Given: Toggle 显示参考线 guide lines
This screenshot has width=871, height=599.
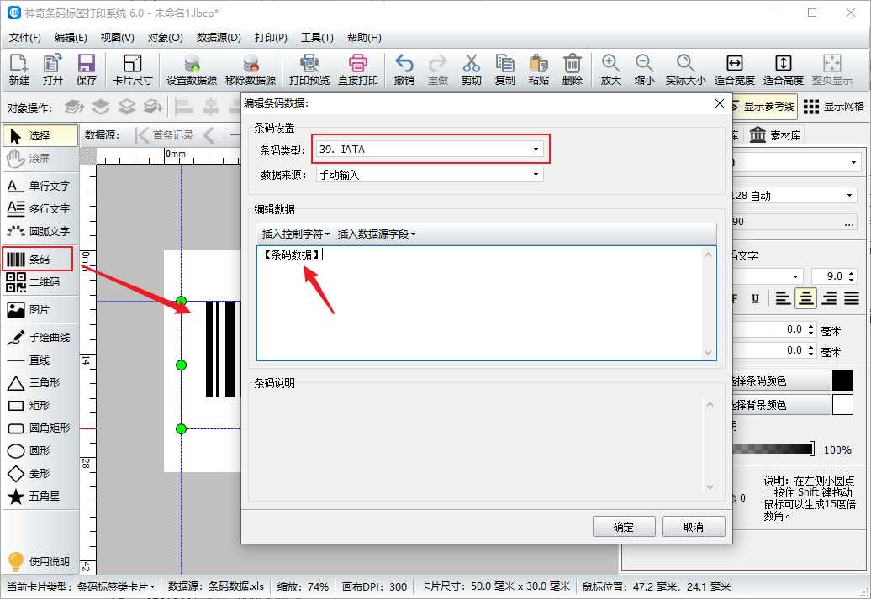Looking at the screenshot, I should (x=763, y=107).
